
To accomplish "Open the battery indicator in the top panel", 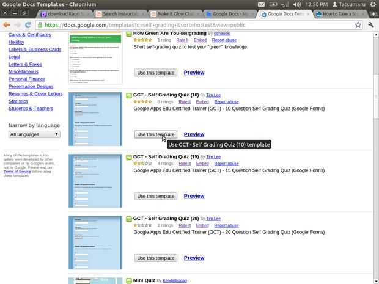I will pyautogui.click(x=273, y=4).
